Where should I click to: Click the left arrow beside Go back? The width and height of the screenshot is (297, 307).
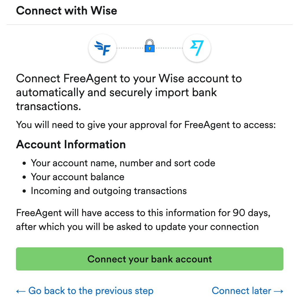pos(21,291)
